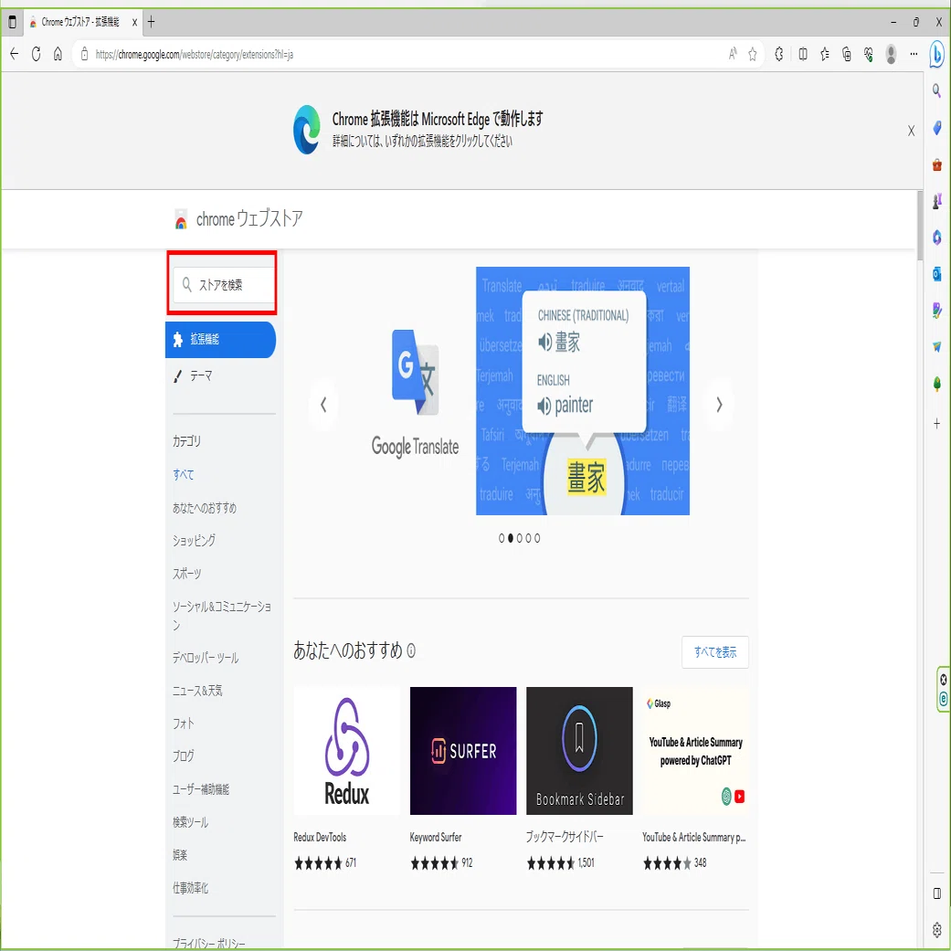Open the sidebar tree icon
The width and height of the screenshot is (951, 951).
pos(937,384)
